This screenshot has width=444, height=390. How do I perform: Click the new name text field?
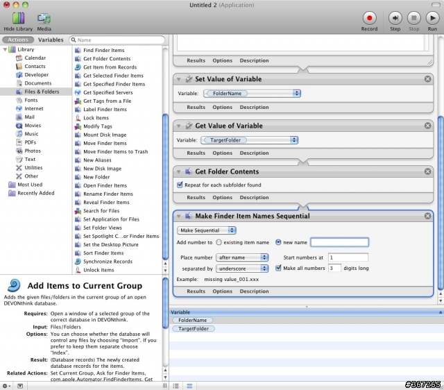click(x=339, y=242)
